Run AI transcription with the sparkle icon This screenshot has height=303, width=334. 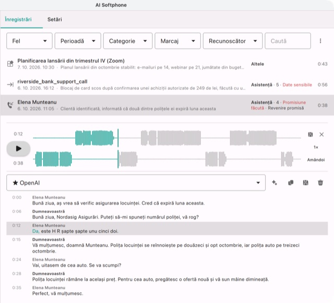click(275, 183)
